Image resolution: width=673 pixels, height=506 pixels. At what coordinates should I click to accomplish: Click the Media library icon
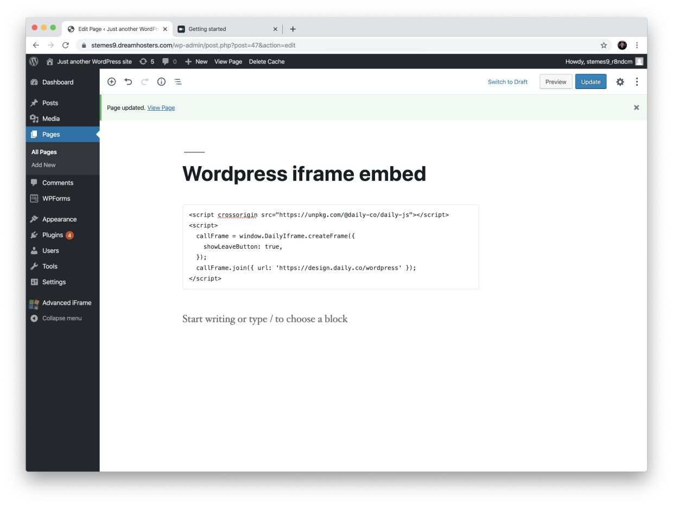click(x=34, y=118)
